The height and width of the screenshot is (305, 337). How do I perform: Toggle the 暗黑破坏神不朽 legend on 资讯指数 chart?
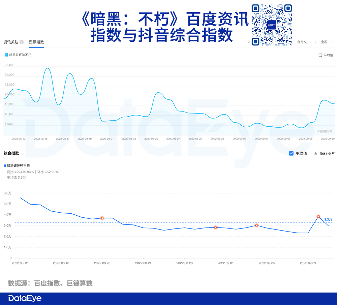point(18,55)
